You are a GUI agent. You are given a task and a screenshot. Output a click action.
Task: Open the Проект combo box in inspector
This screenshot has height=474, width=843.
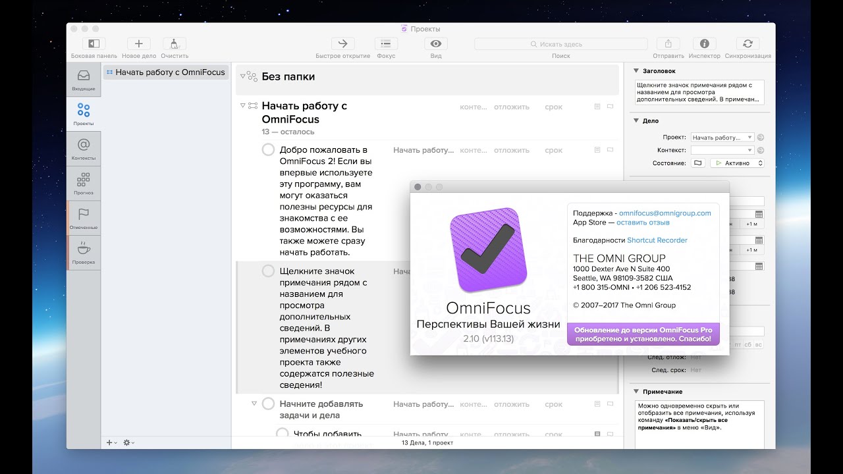722,138
